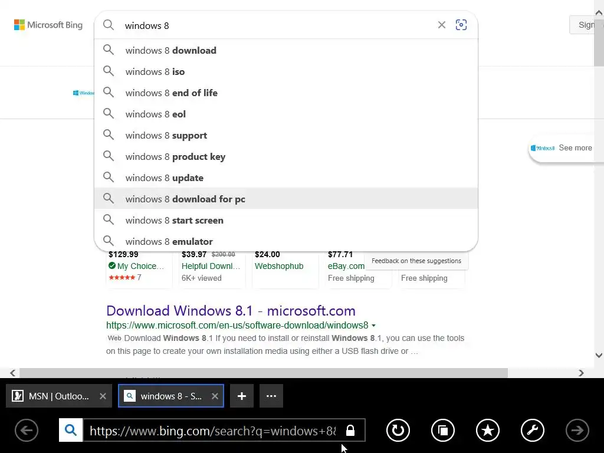Click the Sign in button
Image resolution: width=604 pixels, height=453 pixels.
point(586,25)
